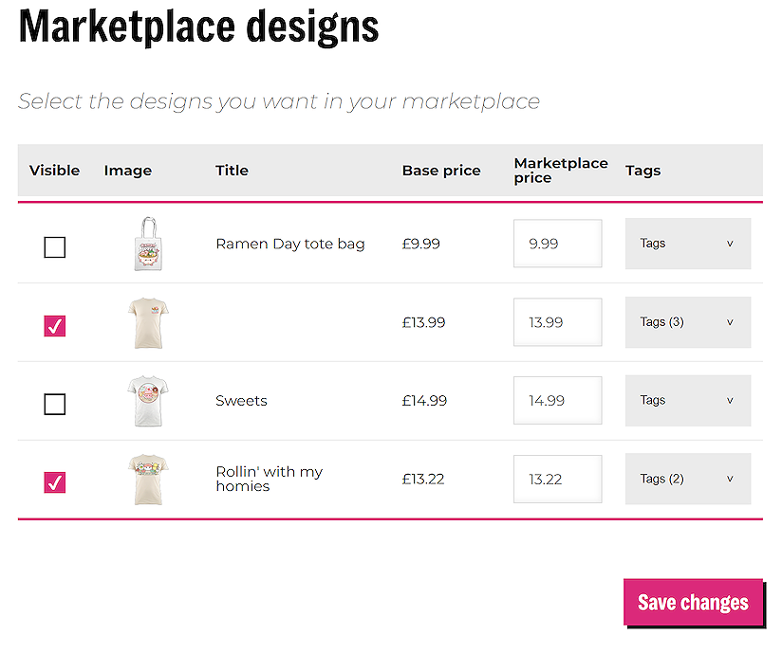Viewport: 782px width, 653px height.
Task: Select the 13.22 marketplace price box
Action: [557, 480]
